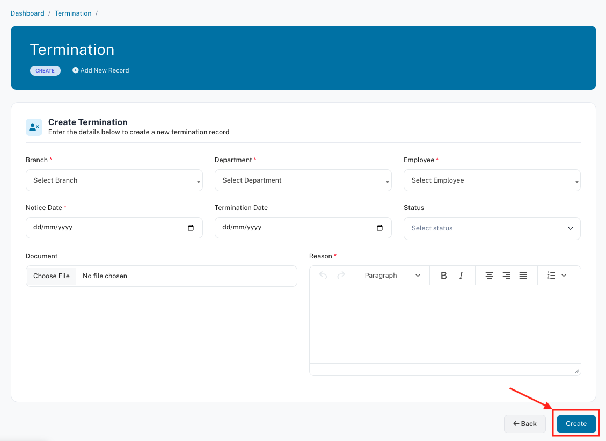The height and width of the screenshot is (441, 606).
Task: Go to Dashboard via breadcrumb
Action: point(27,13)
